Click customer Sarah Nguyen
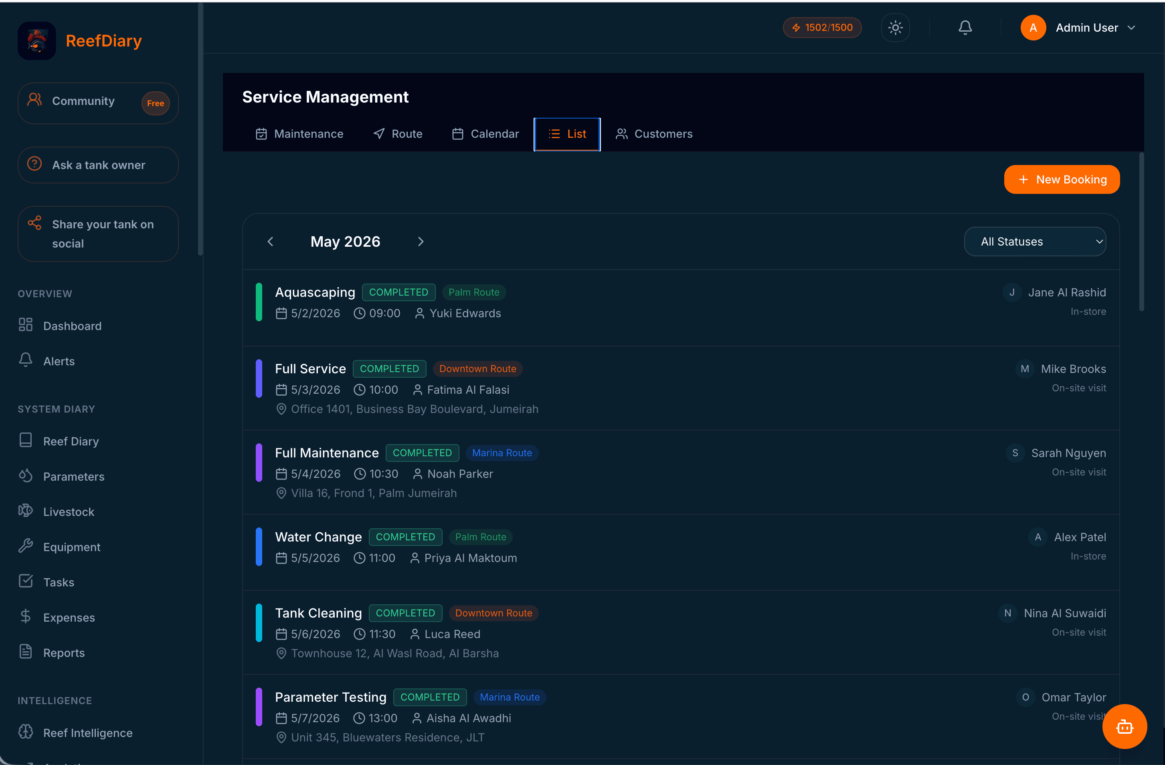The width and height of the screenshot is (1165, 765). (1068, 453)
